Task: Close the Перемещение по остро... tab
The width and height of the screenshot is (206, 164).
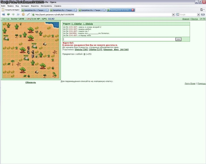Action: (133, 10)
